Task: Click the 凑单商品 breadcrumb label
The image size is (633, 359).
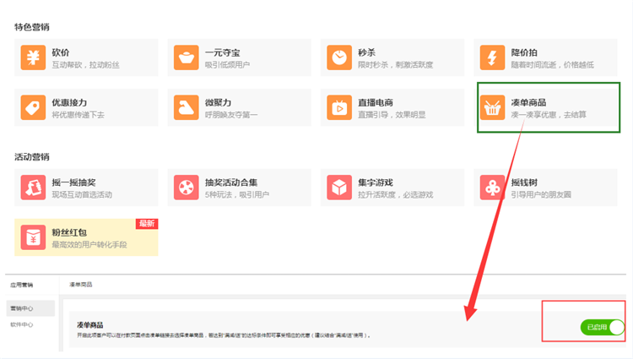Action: 81,286
